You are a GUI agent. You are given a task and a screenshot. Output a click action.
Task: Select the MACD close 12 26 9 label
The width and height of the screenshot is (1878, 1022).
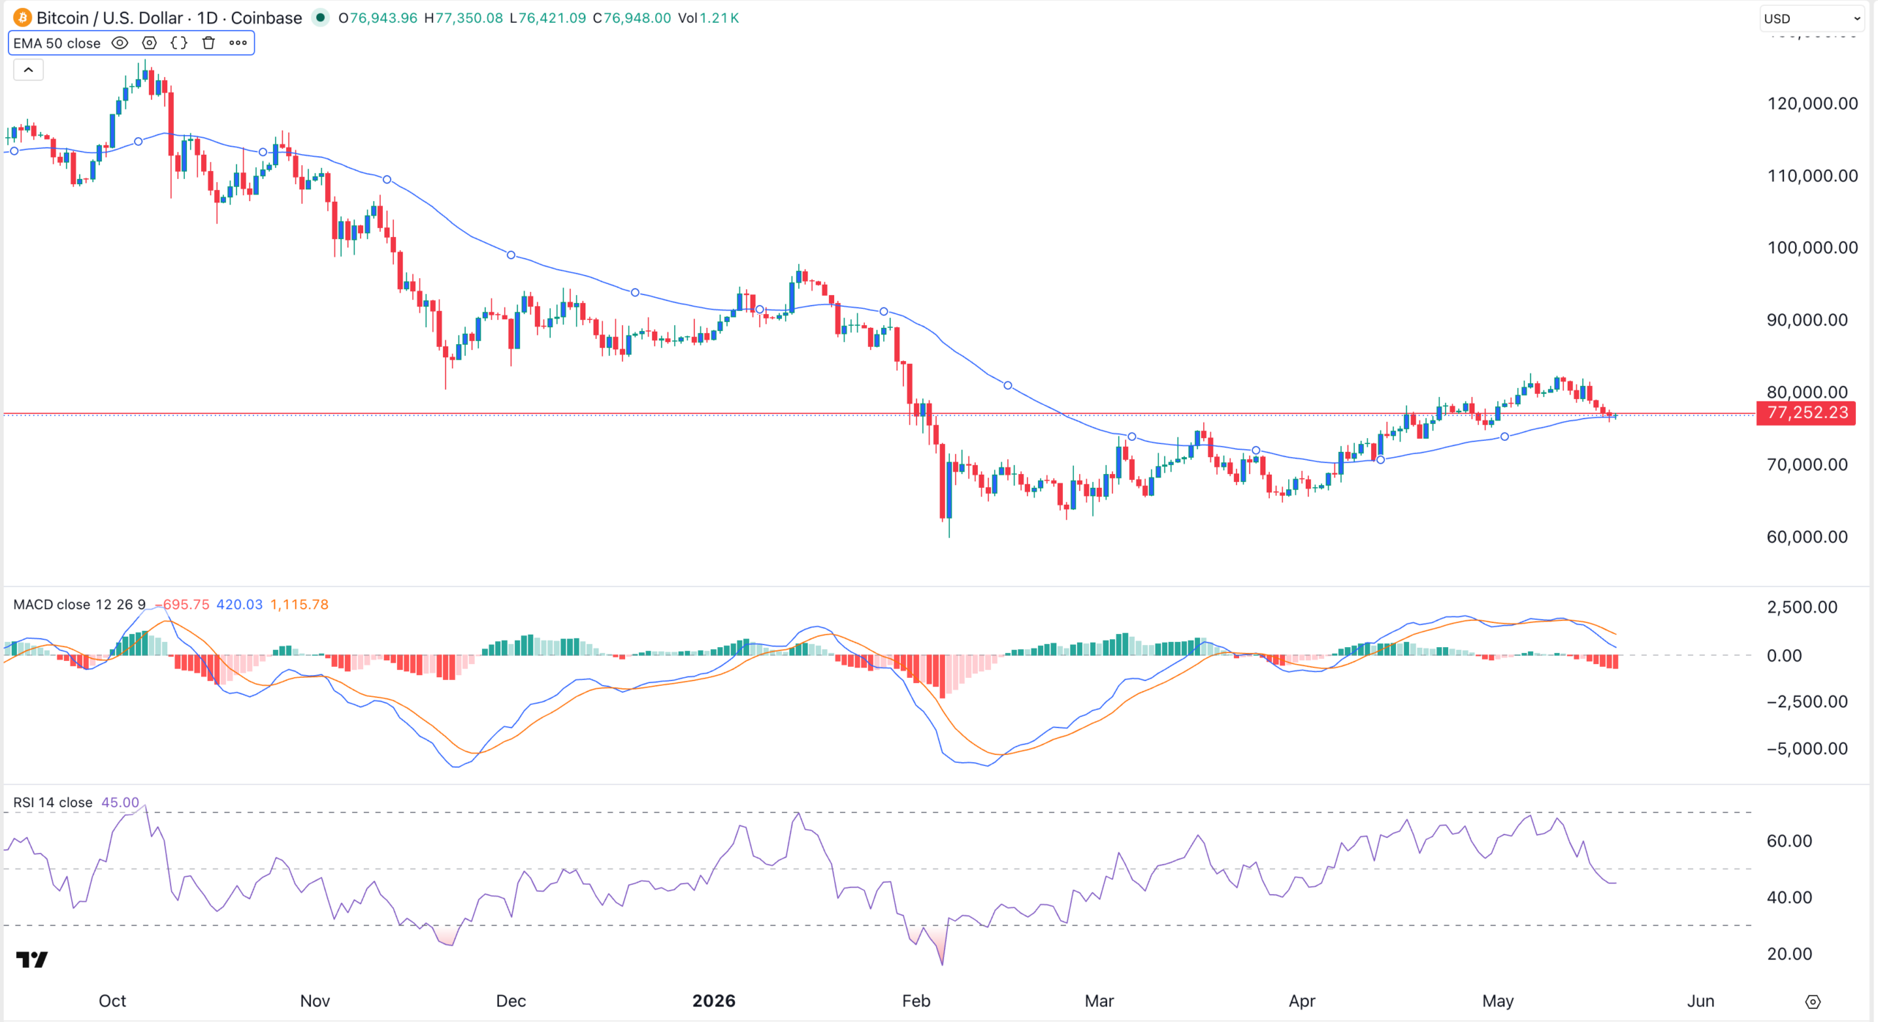click(79, 605)
